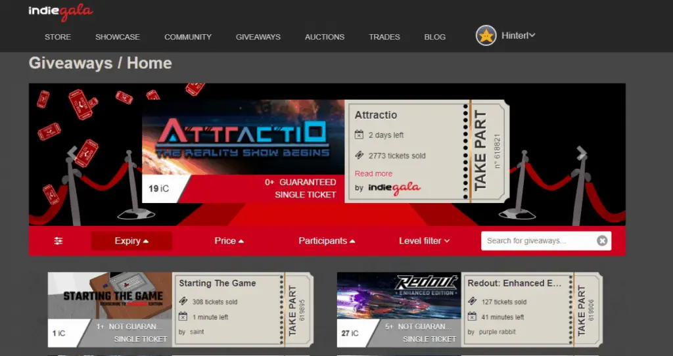Open the GIVEAWAYS menu
673x356 pixels.
[258, 37]
